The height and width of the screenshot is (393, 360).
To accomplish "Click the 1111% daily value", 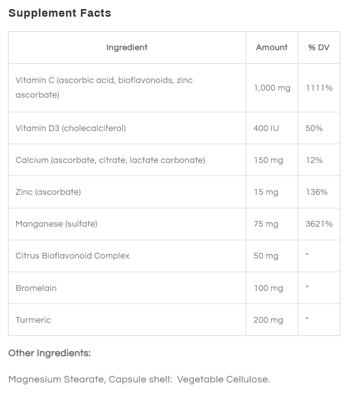I will 319,88.
